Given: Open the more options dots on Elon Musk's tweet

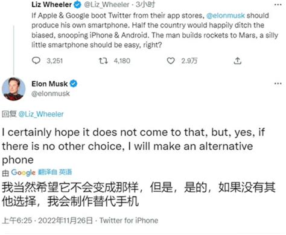Looking at the screenshot, I should pyautogui.click(x=278, y=84).
